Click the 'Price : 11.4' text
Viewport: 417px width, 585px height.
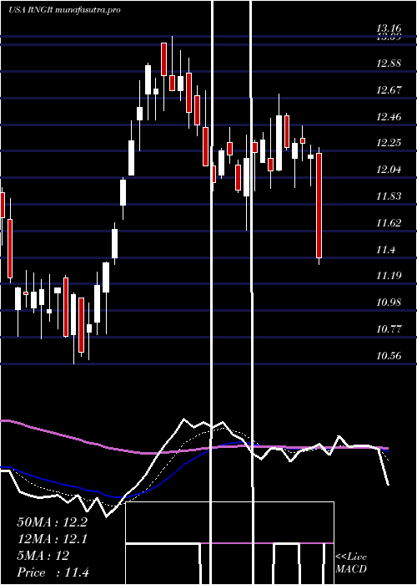pyautogui.click(x=53, y=572)
